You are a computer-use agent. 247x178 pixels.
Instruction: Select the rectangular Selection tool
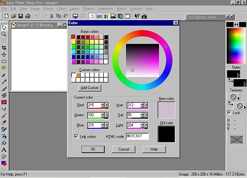tap(4, 61)
